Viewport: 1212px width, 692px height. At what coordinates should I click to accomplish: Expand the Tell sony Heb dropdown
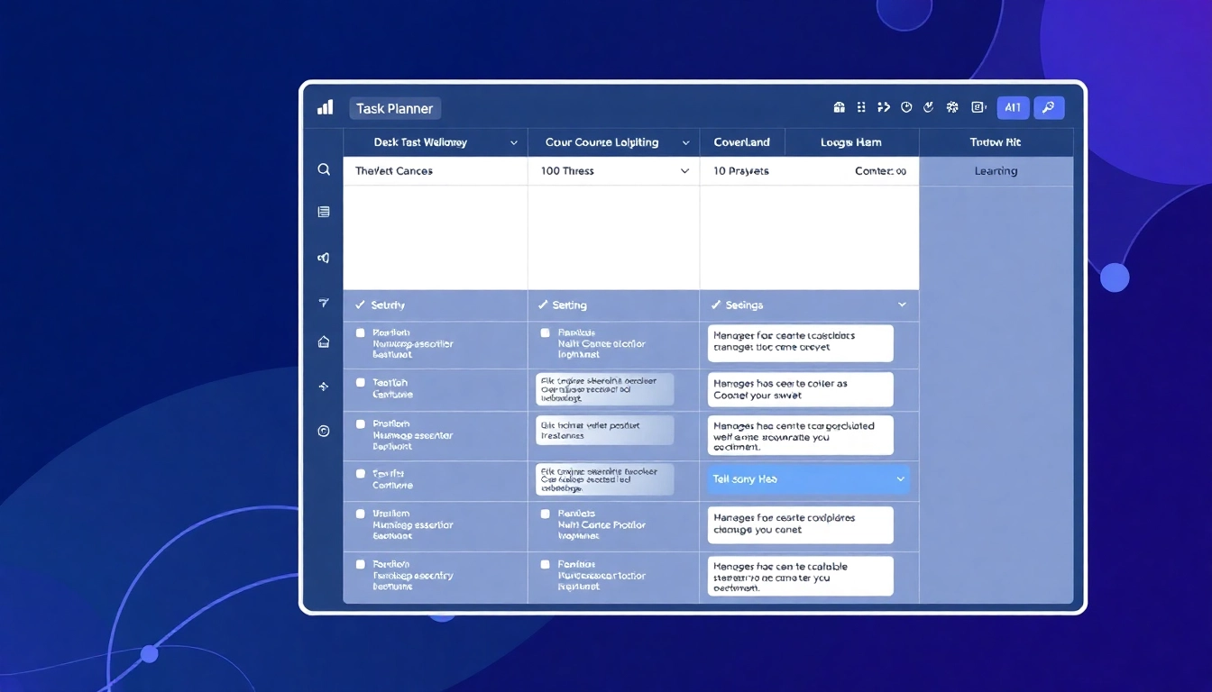click(x=900, y=479)
